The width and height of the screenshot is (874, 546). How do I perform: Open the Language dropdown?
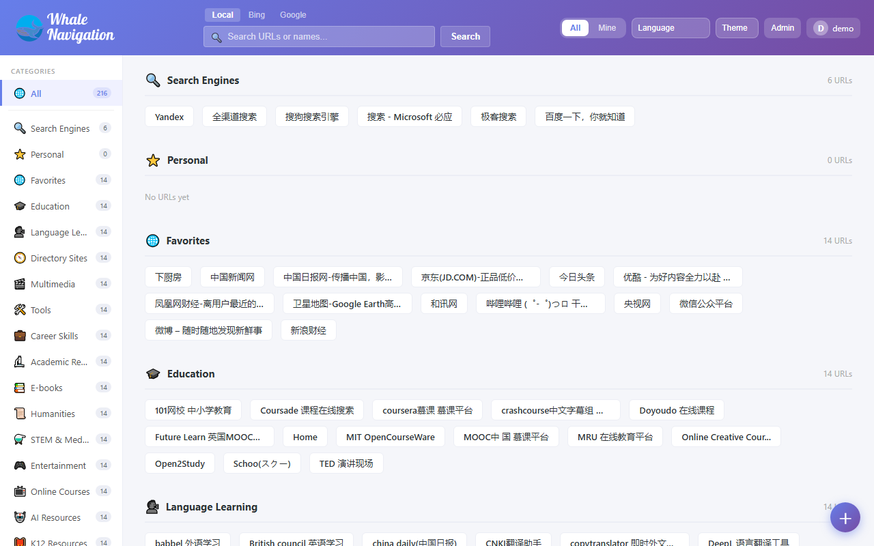click(671, 28)
